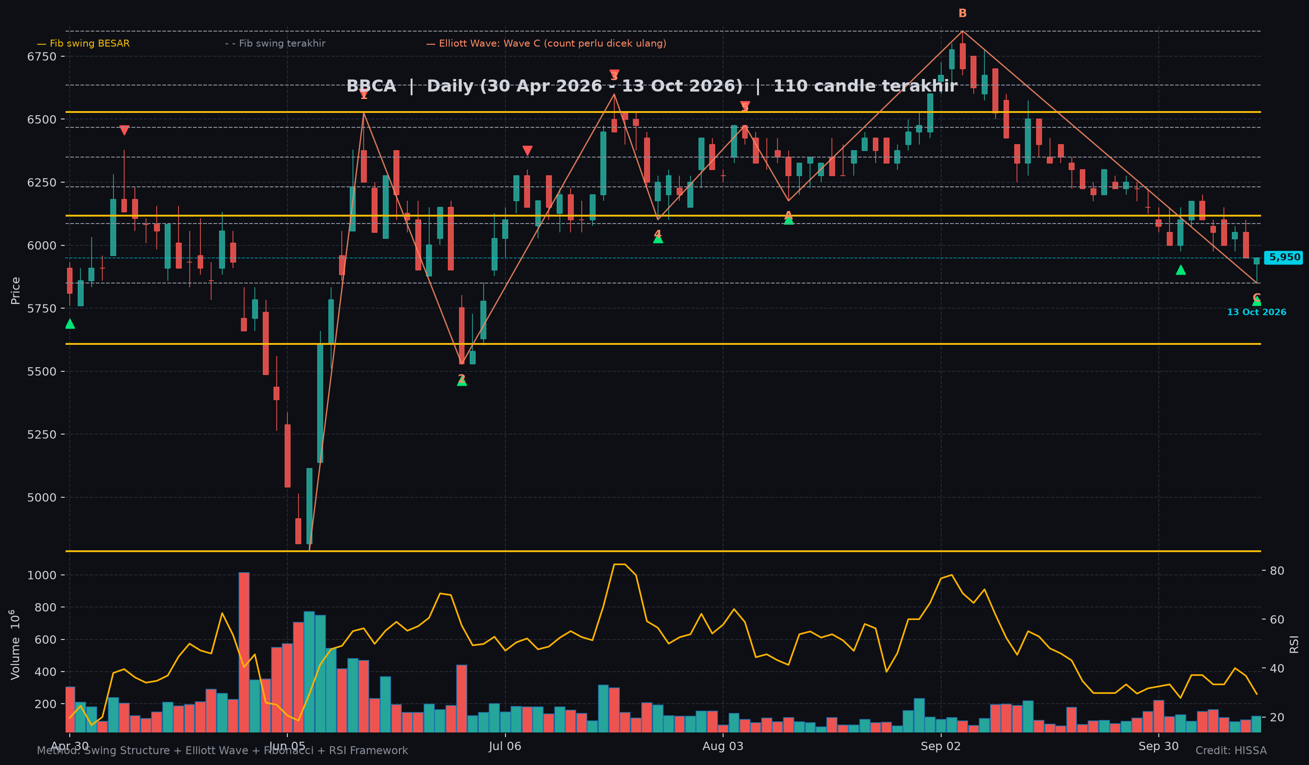This screenshot has height=765, width=1309.
Task: Click the 5750 price axis tick
Action: [x=41, y=309]
